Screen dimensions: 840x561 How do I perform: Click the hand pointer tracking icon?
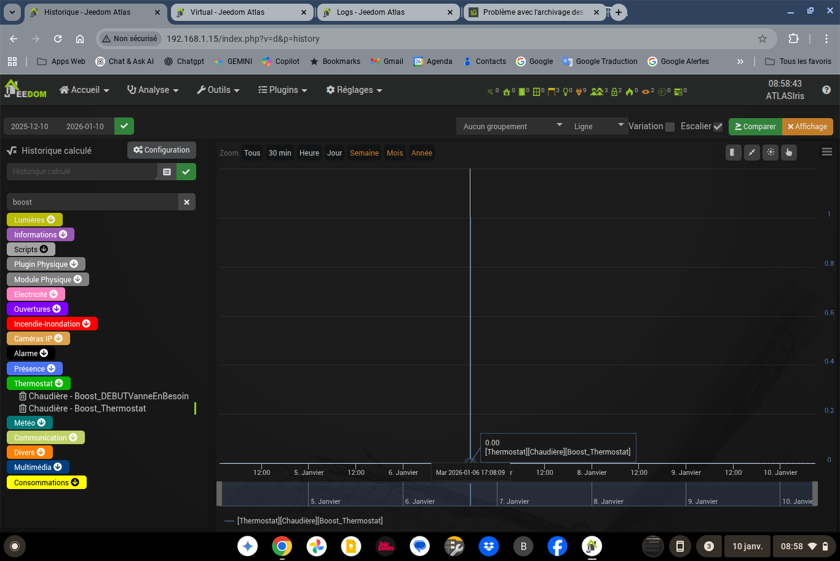789,153
